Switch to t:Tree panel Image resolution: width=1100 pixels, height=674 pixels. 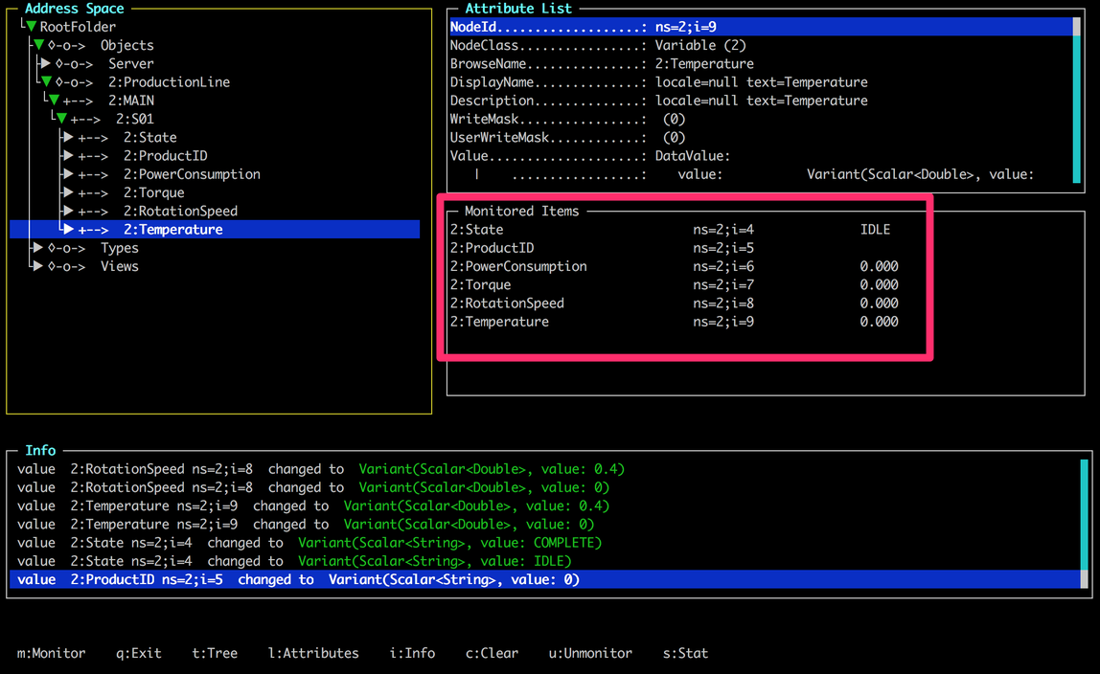[215, 653]
